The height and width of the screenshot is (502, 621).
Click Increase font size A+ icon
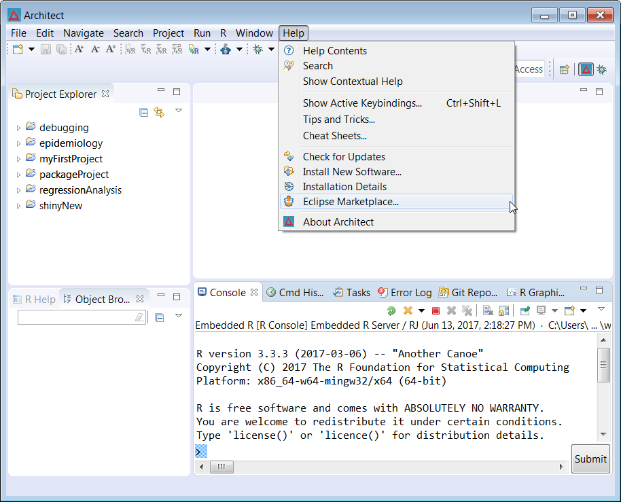(x=79, y=49)
